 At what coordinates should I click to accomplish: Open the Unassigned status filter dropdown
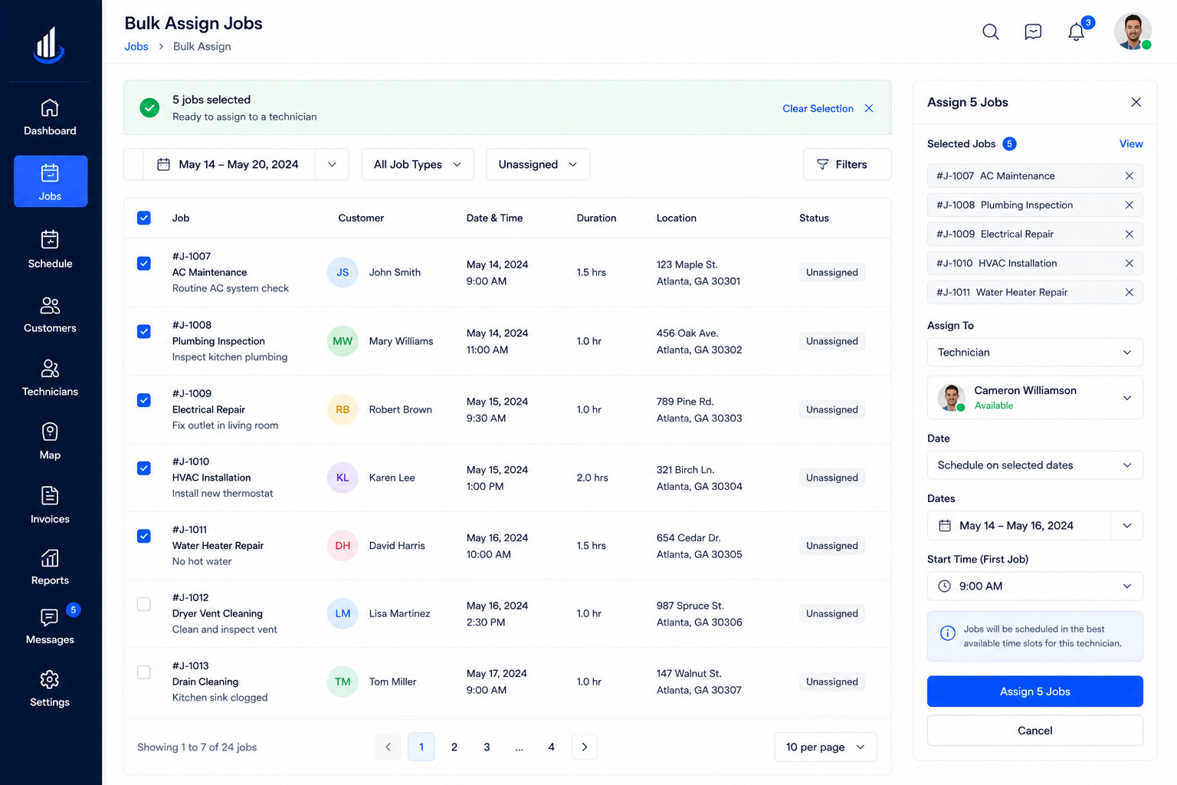(538, 164)
